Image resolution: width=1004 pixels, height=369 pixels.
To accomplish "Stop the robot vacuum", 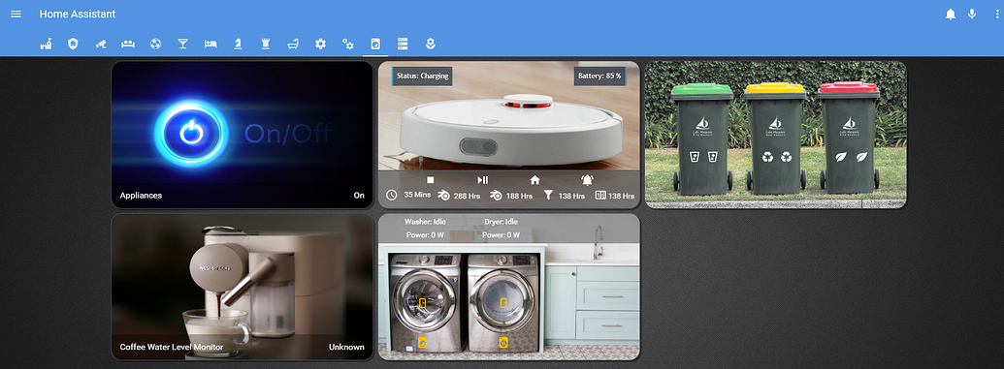I will 431,180.
